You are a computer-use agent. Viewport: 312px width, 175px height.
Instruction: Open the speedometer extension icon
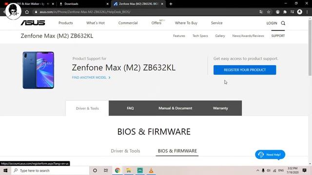click(277, 12)
